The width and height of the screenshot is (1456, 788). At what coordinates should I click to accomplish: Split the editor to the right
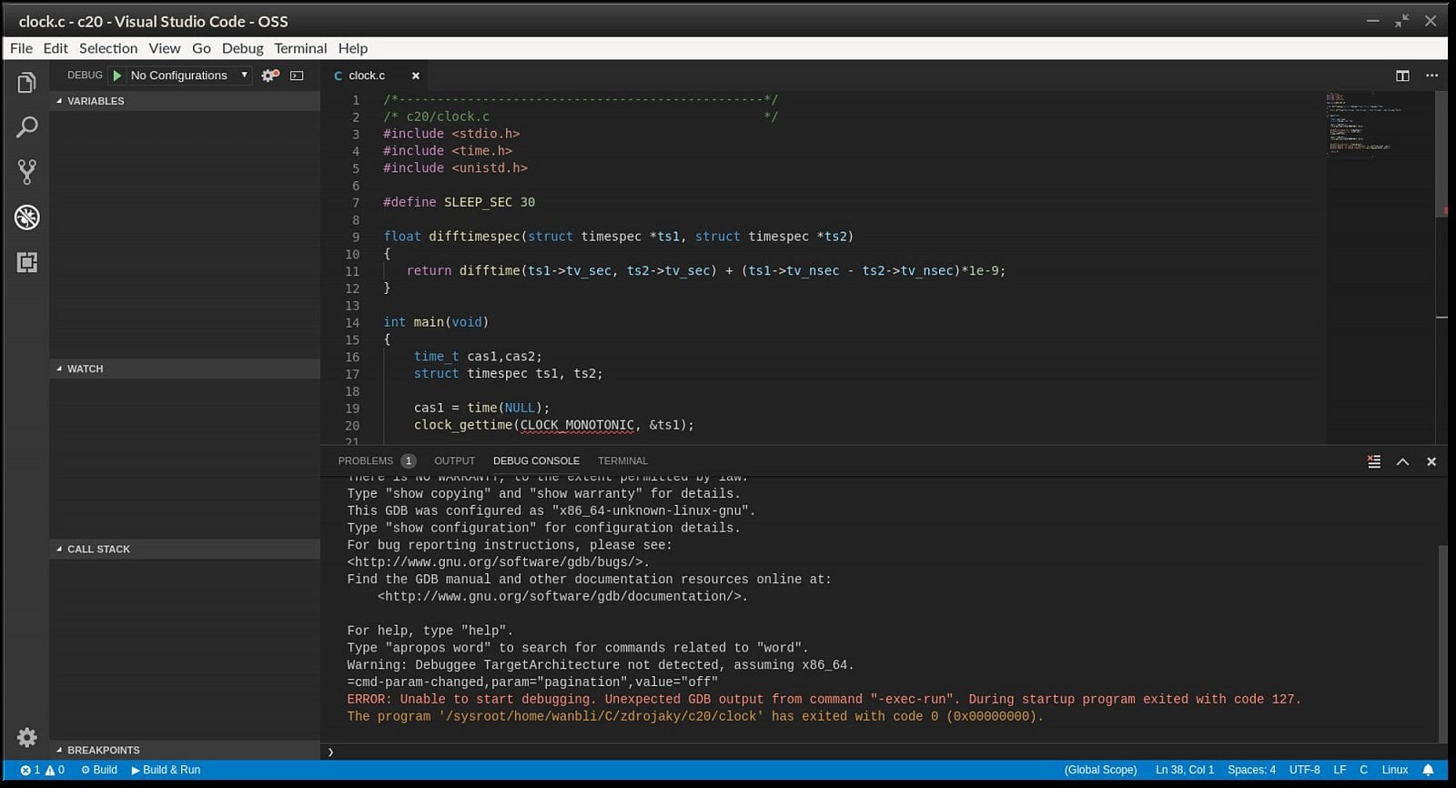point(1402,76)
